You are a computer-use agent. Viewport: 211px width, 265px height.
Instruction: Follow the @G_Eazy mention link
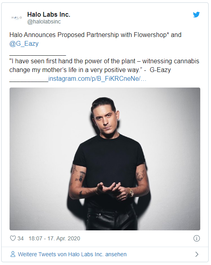point(24,44)
